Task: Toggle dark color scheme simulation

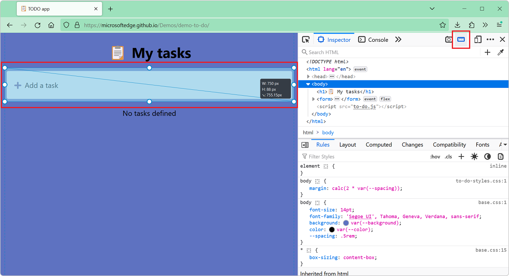Action: click(487, 157)
